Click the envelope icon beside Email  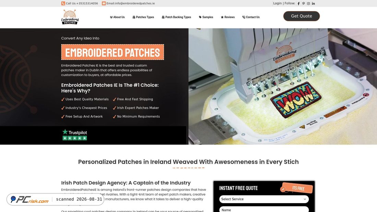coord(104,3)
